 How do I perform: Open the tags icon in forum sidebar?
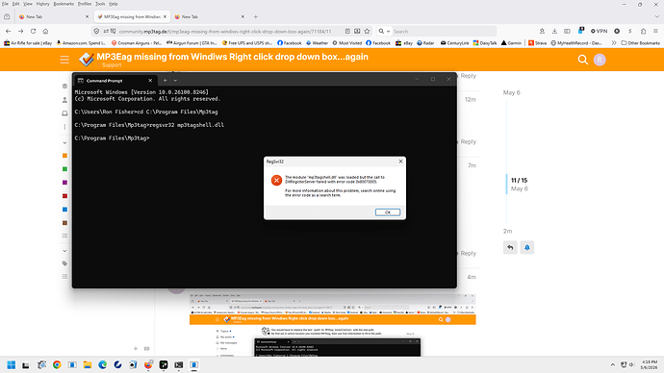[64, 263]
